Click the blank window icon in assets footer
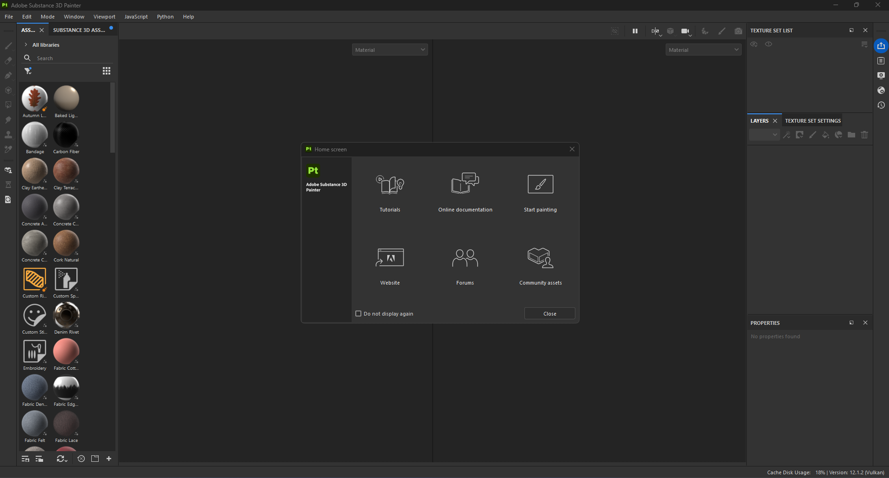 point(95,459)
